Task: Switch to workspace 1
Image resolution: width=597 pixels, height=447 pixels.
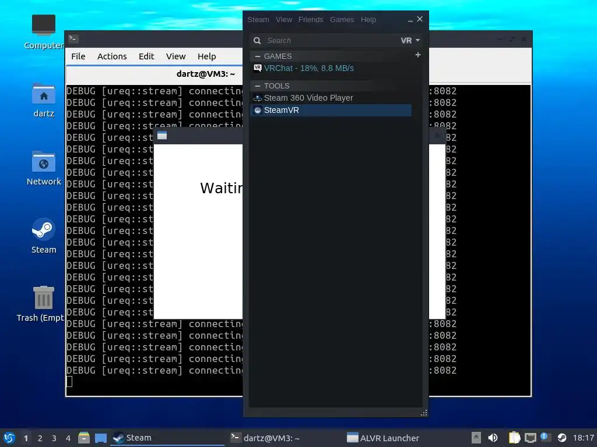Action: tap(26, 438)
